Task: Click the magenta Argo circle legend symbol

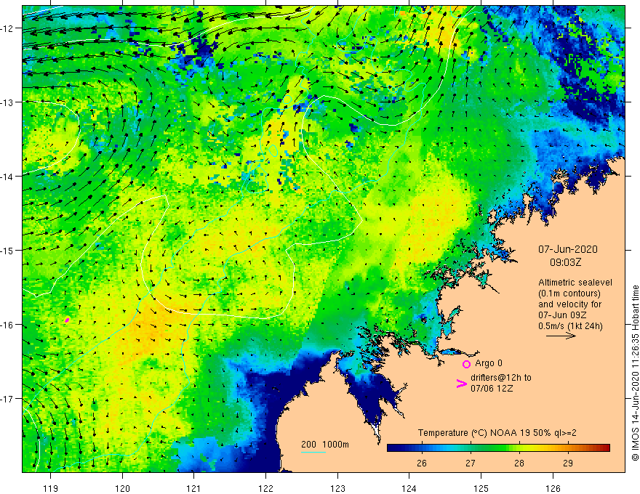Action: [466, 364]
